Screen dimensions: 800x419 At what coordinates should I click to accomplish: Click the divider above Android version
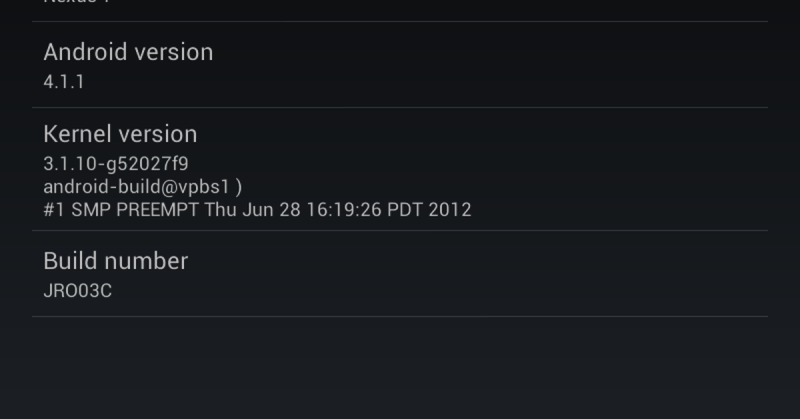coord(400,21)
